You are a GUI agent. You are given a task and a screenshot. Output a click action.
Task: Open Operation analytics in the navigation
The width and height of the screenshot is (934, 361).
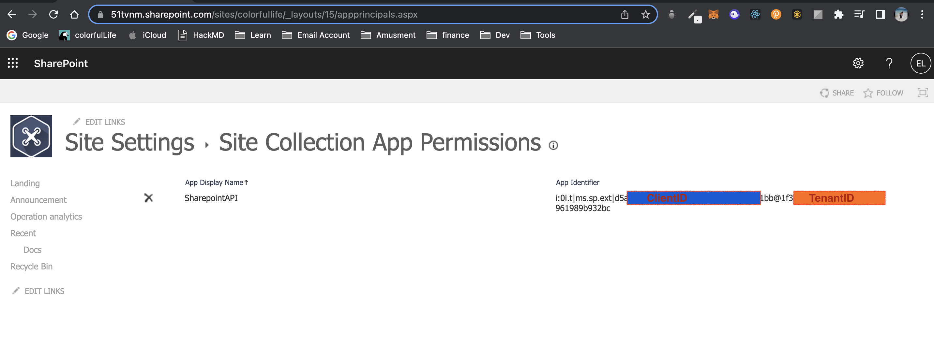[x=46, y=217]
